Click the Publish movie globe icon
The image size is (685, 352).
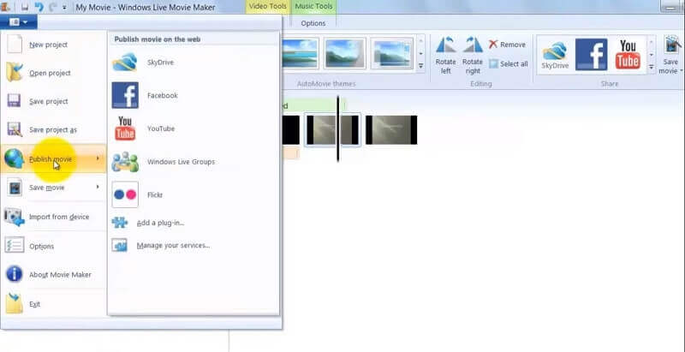point(14,158)
